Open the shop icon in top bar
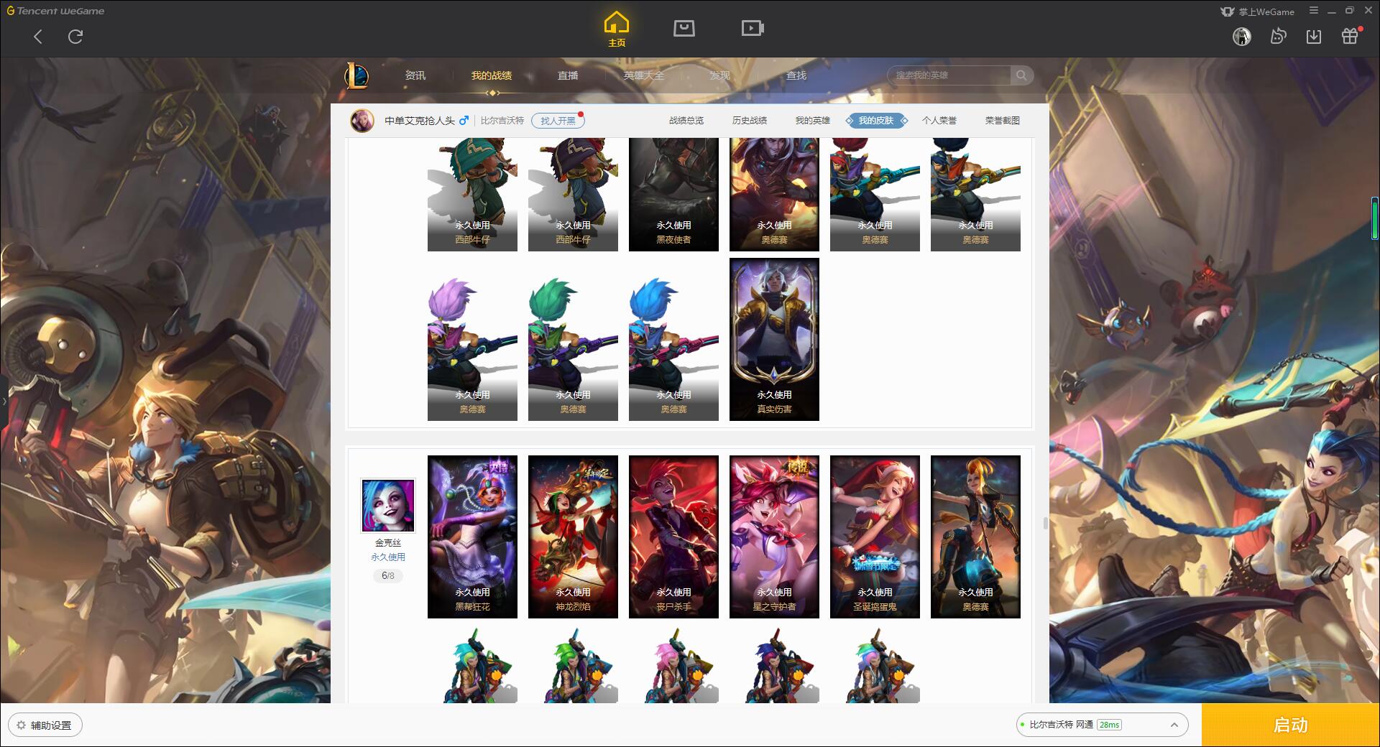The image size is (1380, 747). pyautogui.click(x=684, y=29)
